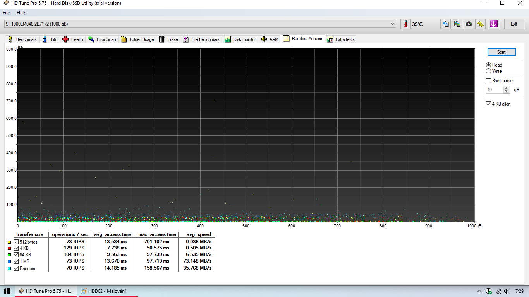Click the copy screenshot to clipboard icon
Viewport: 529px width, 297px height.
(x=457, y=24)
